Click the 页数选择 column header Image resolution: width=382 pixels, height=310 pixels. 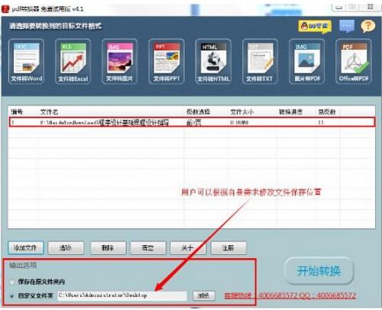click(x=198, y=112)
